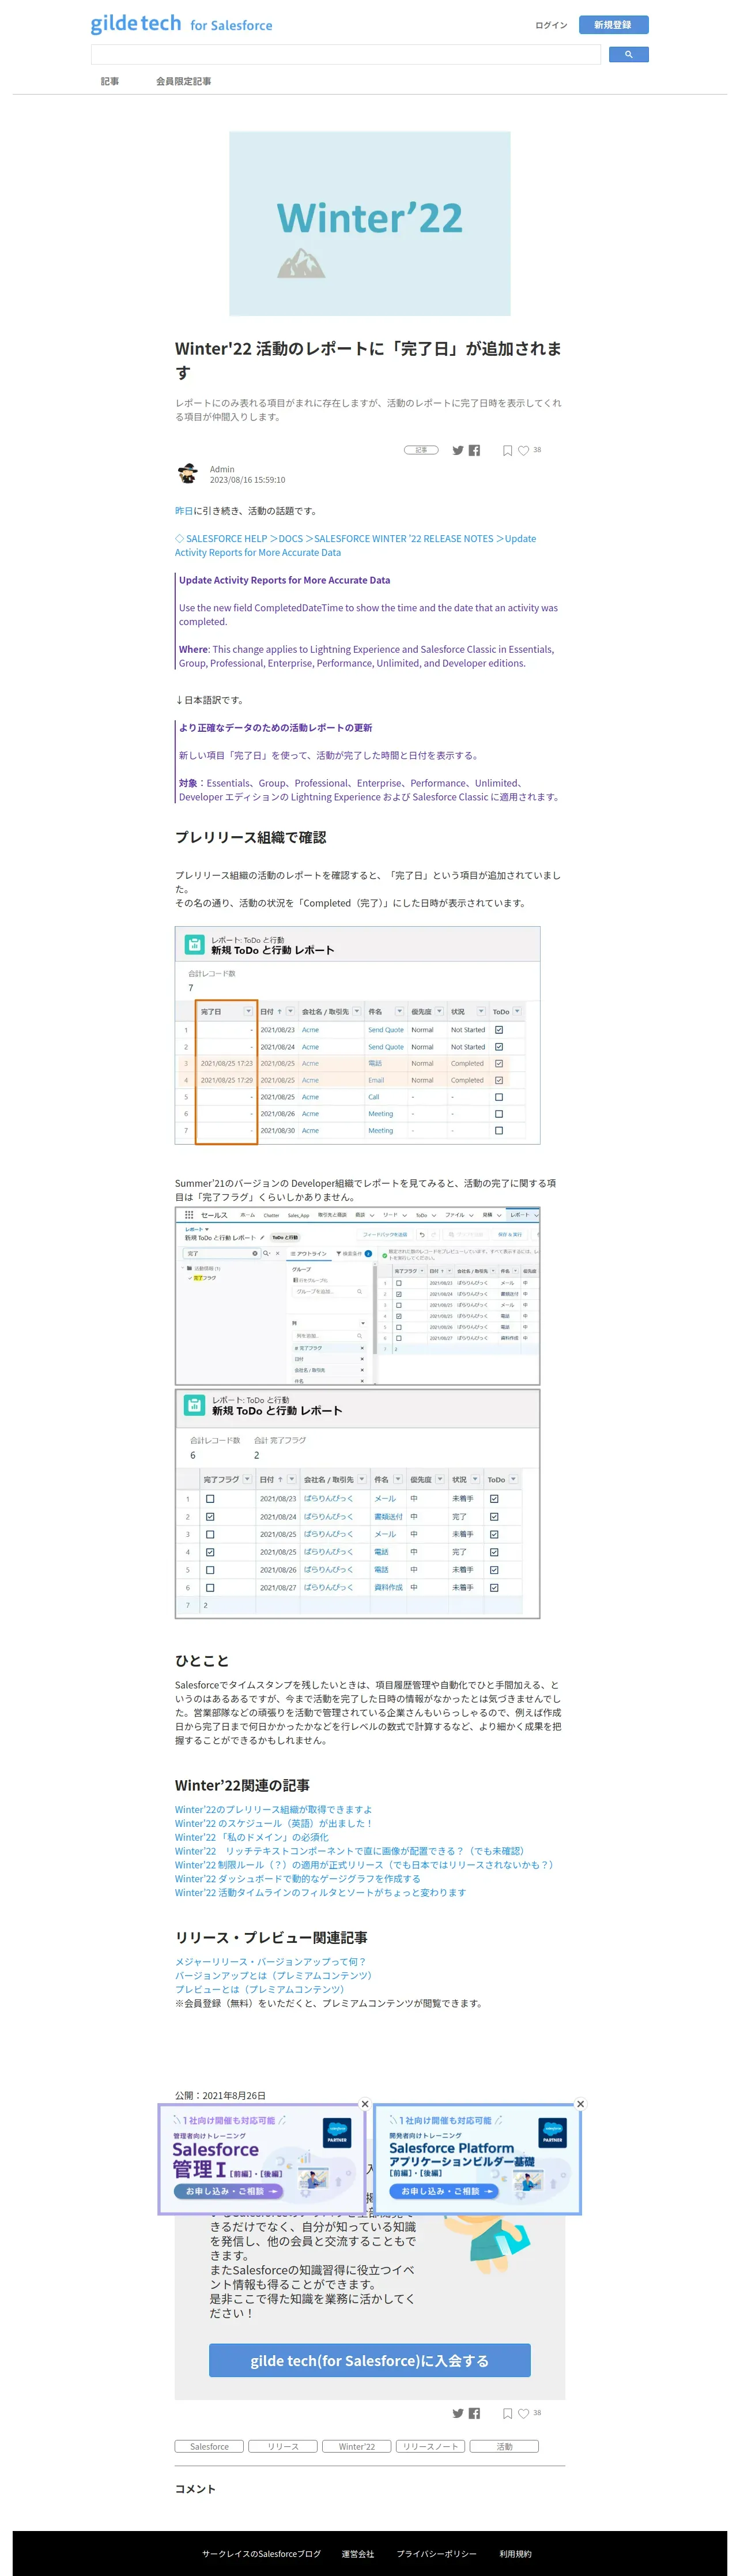Click bottom heart like icon
Image resolution: width=740 pixels, height=2576 pixels.
(x=523, y=2413)
